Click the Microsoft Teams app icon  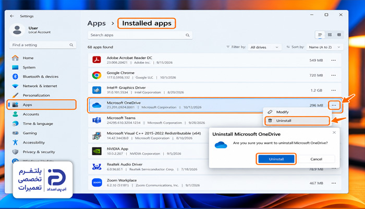click(96, 120)
